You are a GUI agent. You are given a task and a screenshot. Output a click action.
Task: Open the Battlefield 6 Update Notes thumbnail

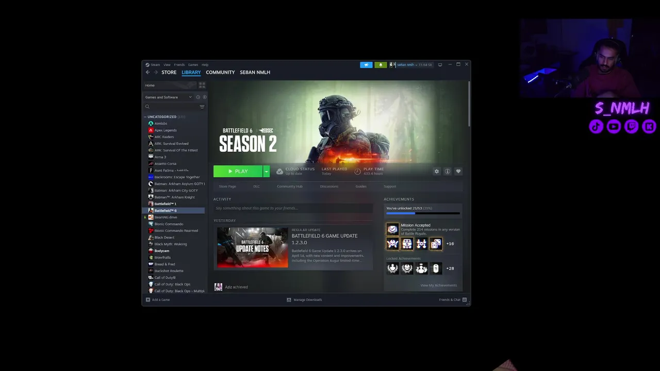253,247
